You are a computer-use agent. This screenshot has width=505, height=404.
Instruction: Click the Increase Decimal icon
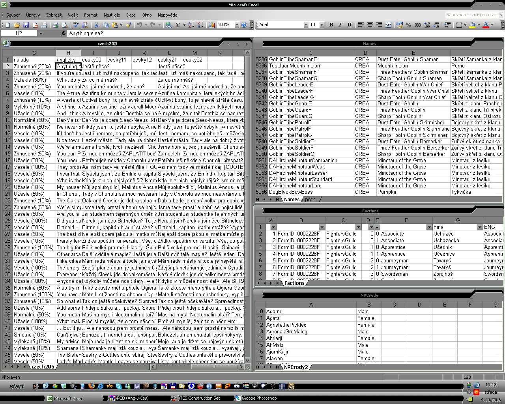click(x=427, y=25)
